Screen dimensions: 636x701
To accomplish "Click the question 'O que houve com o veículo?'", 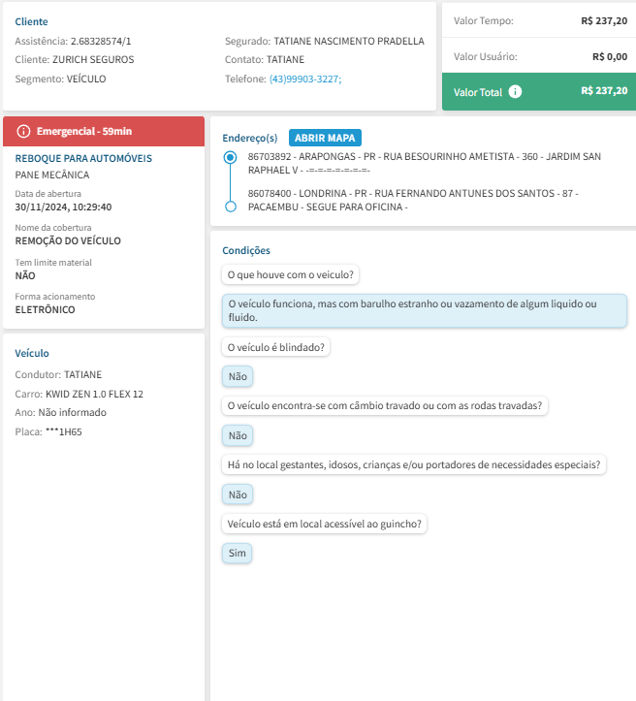I will point(290,274).
